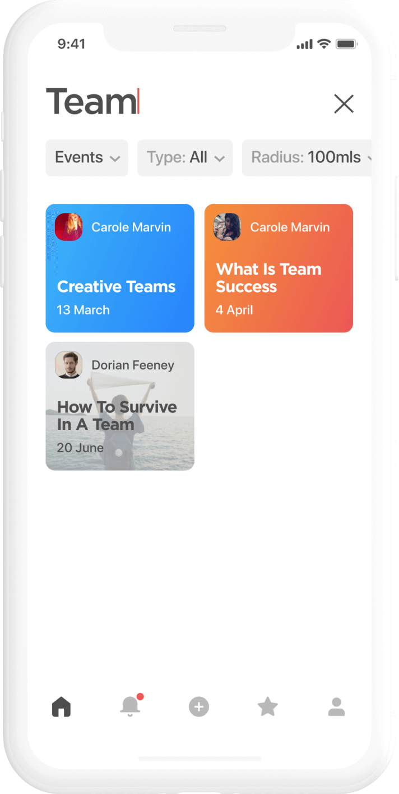Screen dimensions: 399x794
Task: Open How To Survive In A Team card
Action: coord(120,407)
